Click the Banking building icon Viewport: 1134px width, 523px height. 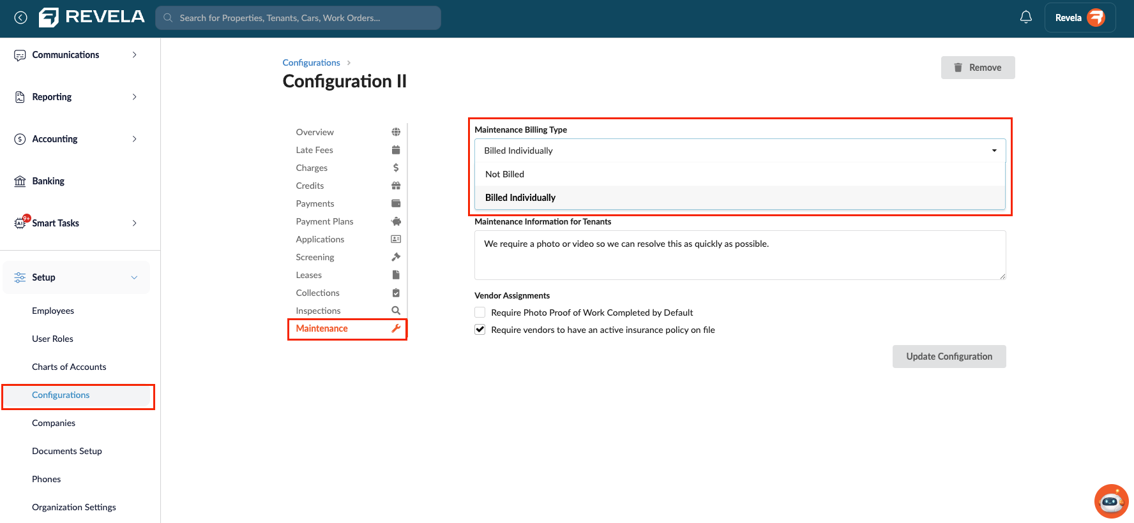[20, 181]
